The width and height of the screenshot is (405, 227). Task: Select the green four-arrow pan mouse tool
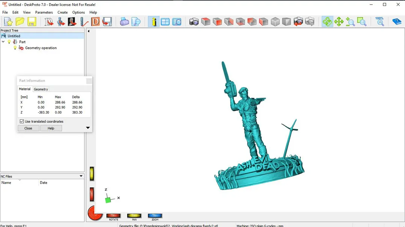[339, 22]
